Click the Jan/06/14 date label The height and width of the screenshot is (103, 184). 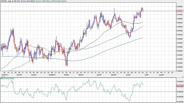(52, 75)
